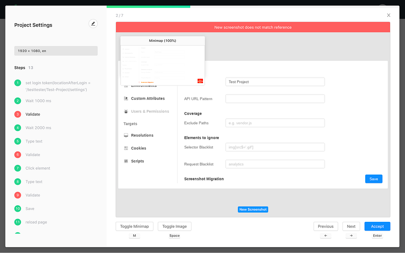Image resolution: width=405 pixels, height=253 pixels.
Task: Go to Previous screenshot
Action: click(326, 226)
